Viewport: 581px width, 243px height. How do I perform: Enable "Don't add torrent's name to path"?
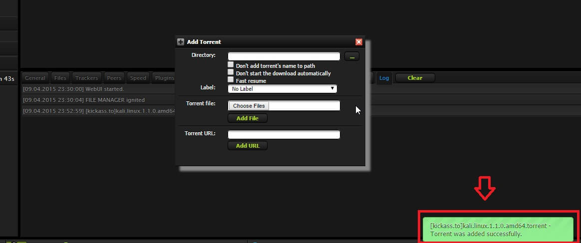click(x=231, y=65)
